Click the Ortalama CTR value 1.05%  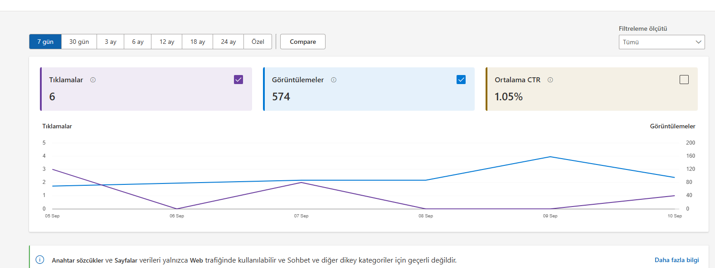coord(509,97)
